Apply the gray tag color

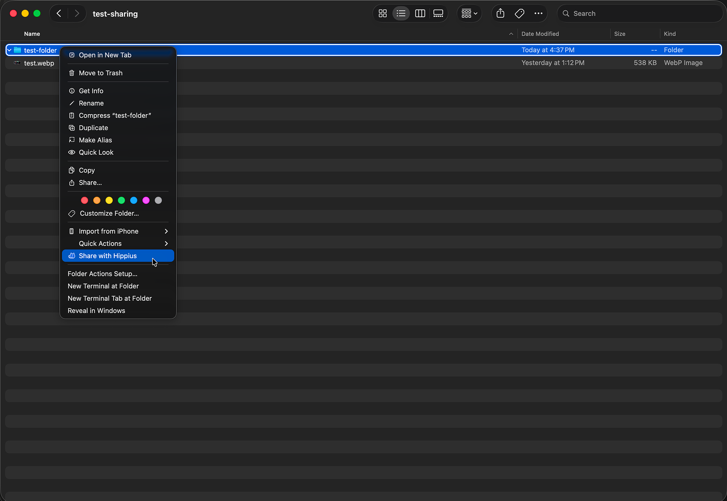tap(158, 200)
